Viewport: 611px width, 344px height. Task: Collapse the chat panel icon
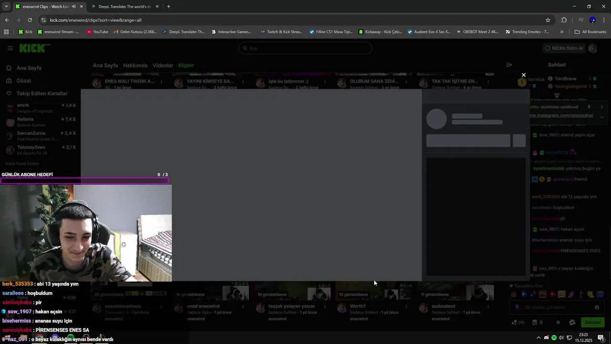[x=509, y=65]
